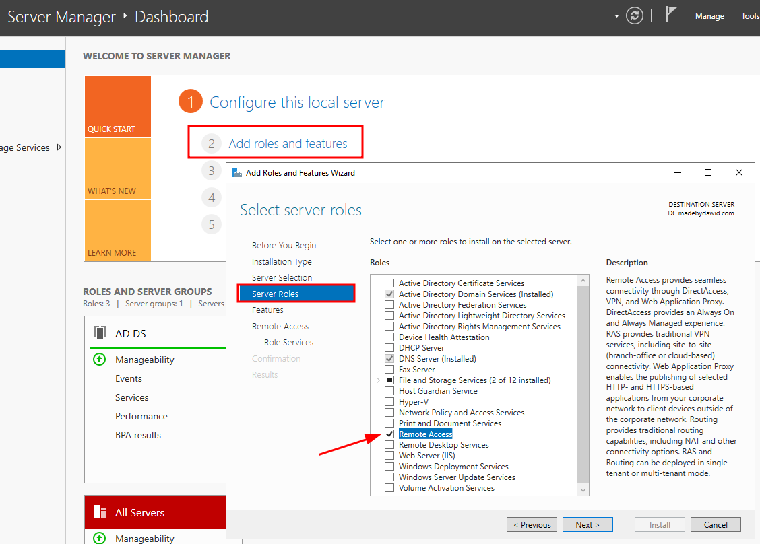Check Print and Document Services role

tap(389, 423)
